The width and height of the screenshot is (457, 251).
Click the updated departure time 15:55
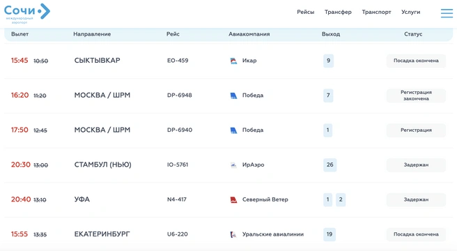coord(20,234)
